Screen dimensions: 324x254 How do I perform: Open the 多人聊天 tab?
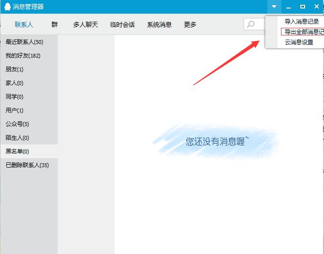[x=85, y=25]
